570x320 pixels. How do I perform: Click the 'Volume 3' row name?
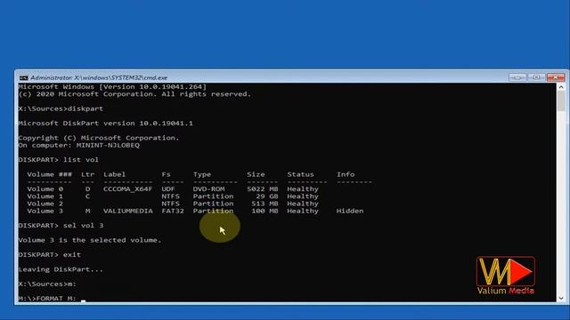pos(45,211)
